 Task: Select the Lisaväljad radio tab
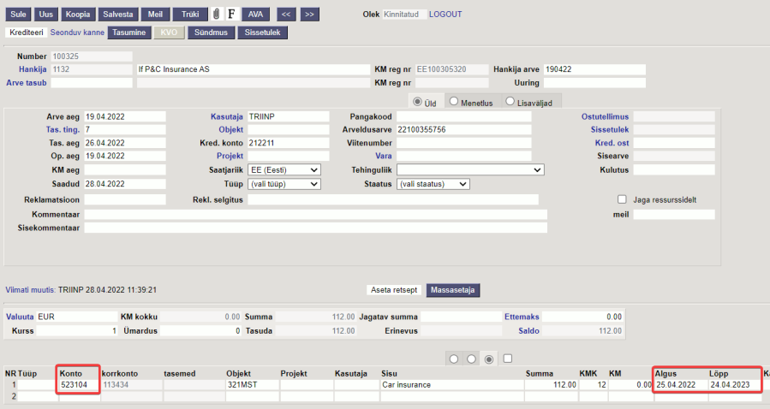[510, 101]
